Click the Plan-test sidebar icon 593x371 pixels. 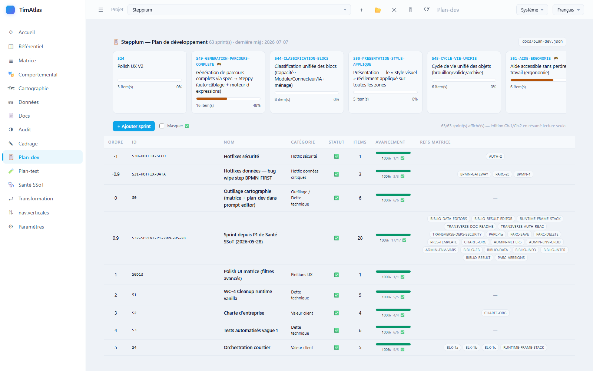pyautogui.click(x=11, y=171)
